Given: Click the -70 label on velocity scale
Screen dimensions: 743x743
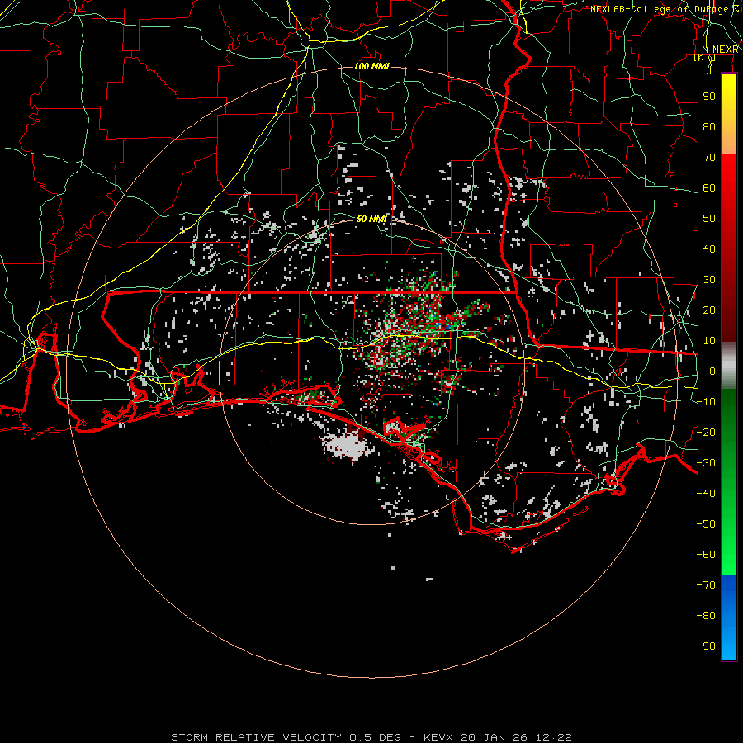Looking at the screenshot, I should point(706,585).
